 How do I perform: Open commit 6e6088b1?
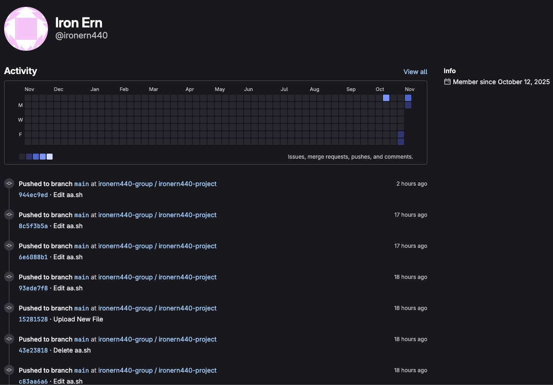click(x=33, y=257)
